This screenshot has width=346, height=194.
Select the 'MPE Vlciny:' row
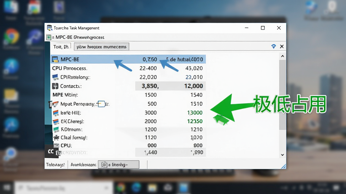128,95
